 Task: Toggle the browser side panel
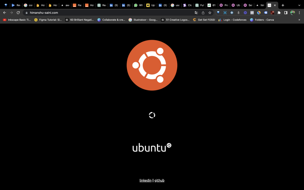[286, 13]
